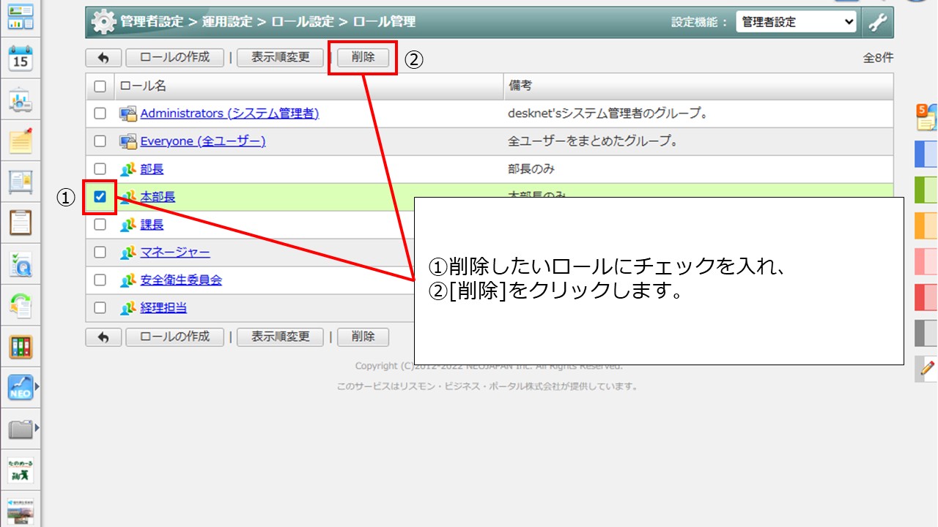This screenshot has height=527, width=938.
Task: Click the role icon beside マネージャー
Action: coord(128,253)
